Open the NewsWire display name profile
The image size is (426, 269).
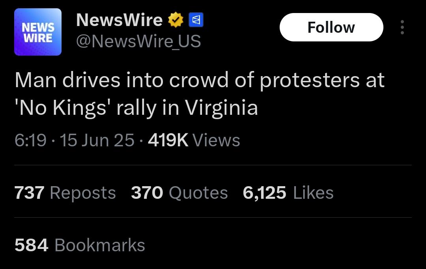119,20
